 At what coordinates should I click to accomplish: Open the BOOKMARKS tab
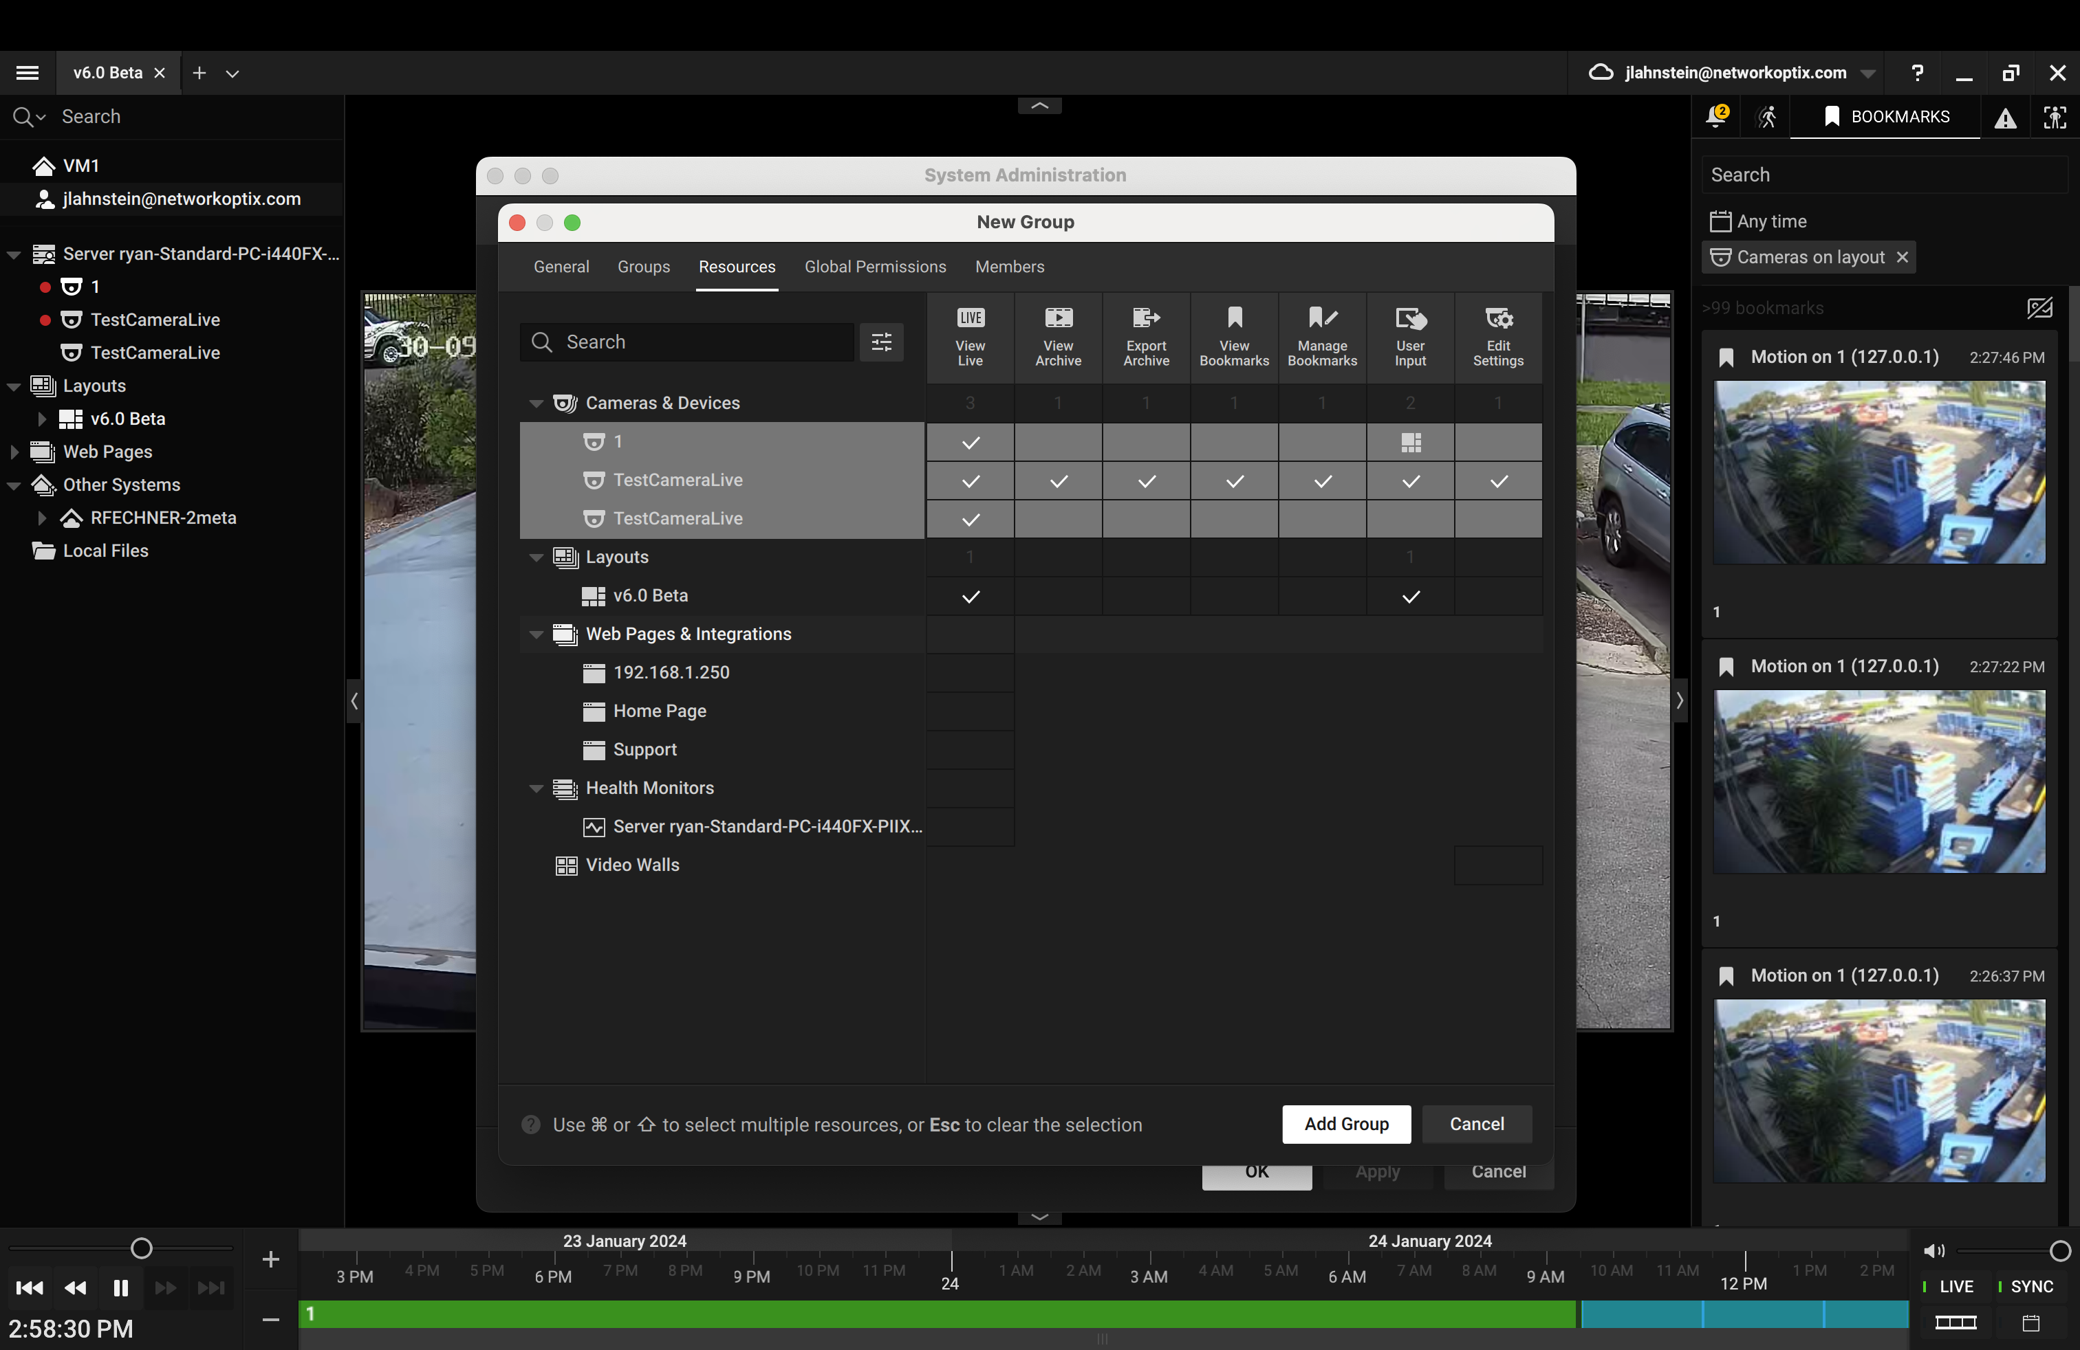pyautogui.click(x=1886, y=117)
